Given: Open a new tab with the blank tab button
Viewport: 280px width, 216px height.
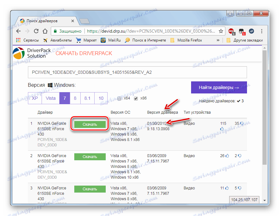Looking at the screenshot, I should point(84,21).
